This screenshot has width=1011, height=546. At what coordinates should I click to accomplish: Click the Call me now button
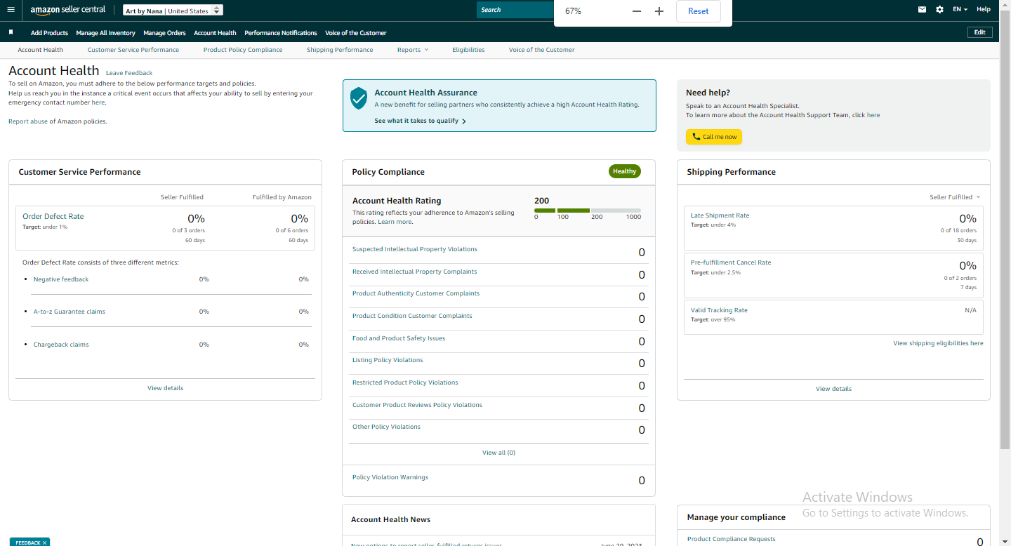[x=714, y=137]
